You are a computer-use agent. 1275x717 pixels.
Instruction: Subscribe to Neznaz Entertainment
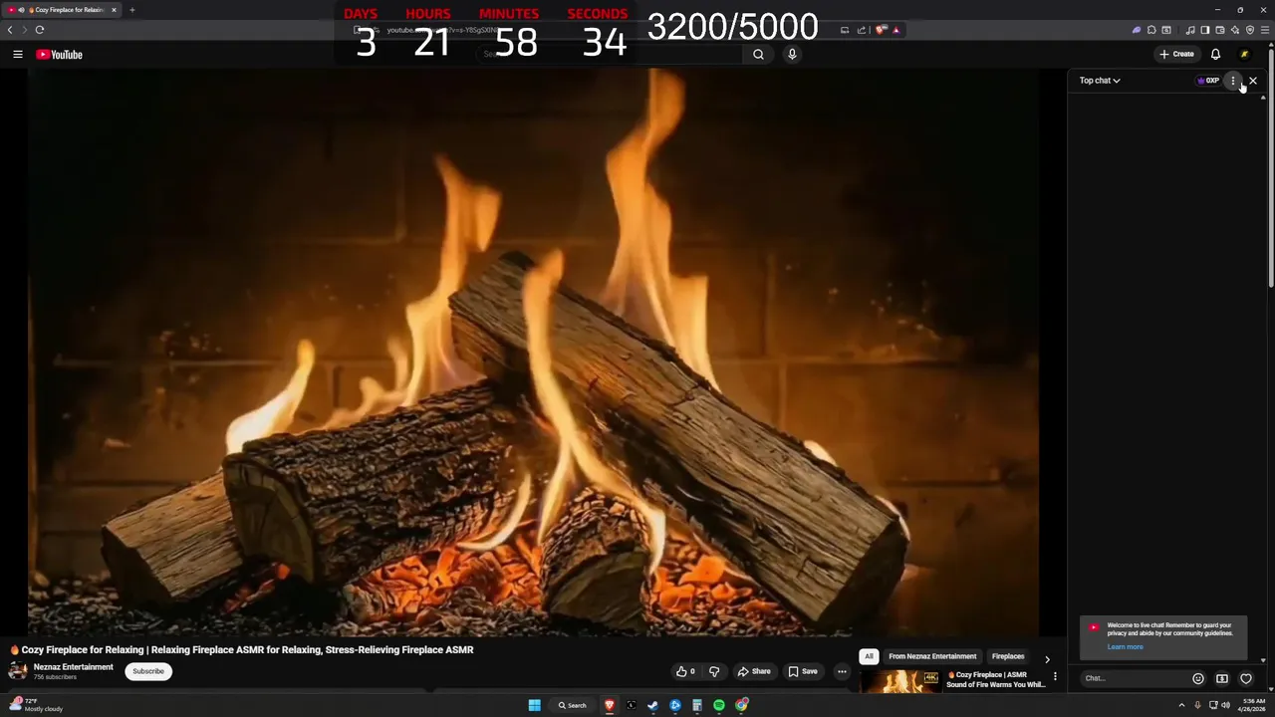click(148, 671)
